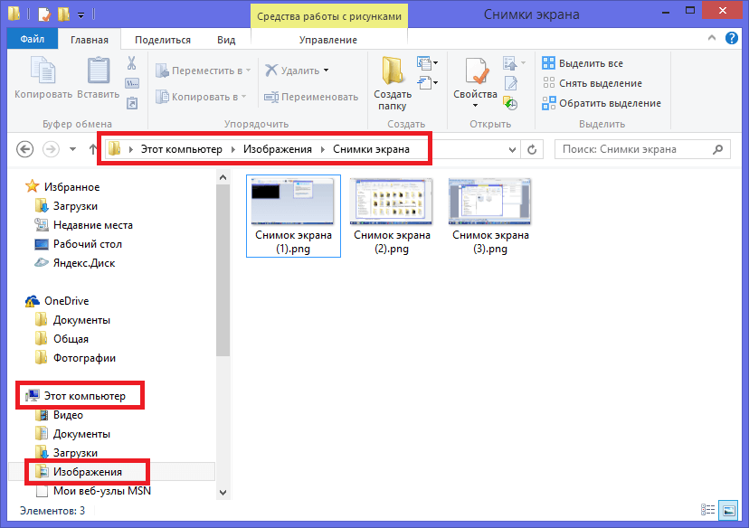
Task: Select the Снимок экрана (2).png thumbnail
Action: point(392,212)
